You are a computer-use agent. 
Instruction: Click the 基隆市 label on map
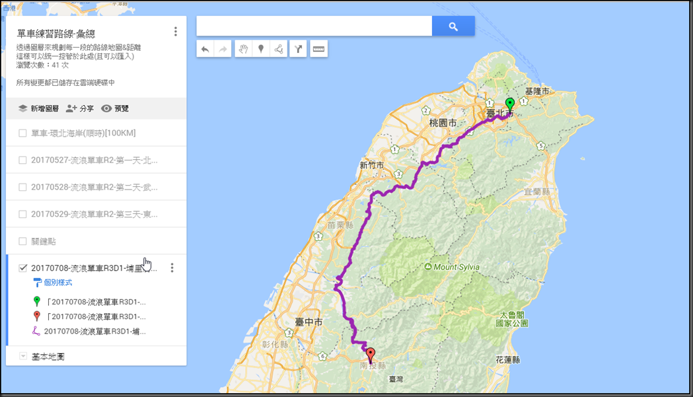537,91
